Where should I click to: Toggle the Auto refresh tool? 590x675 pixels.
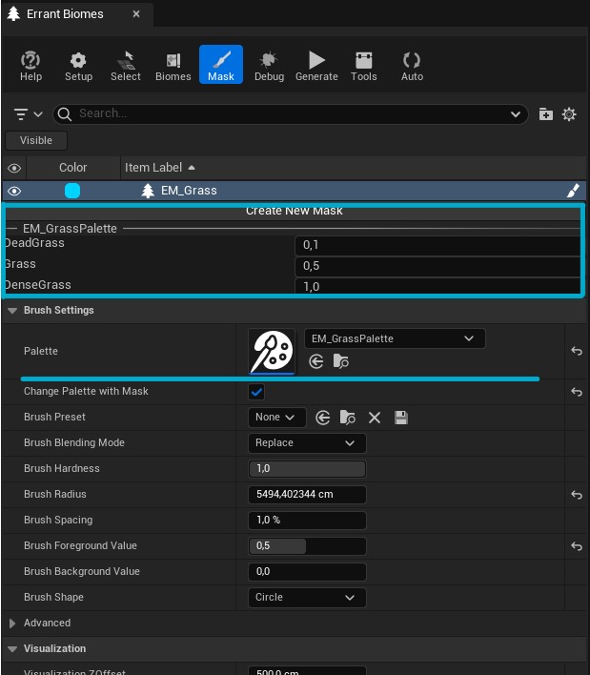(x=412, y=66)
